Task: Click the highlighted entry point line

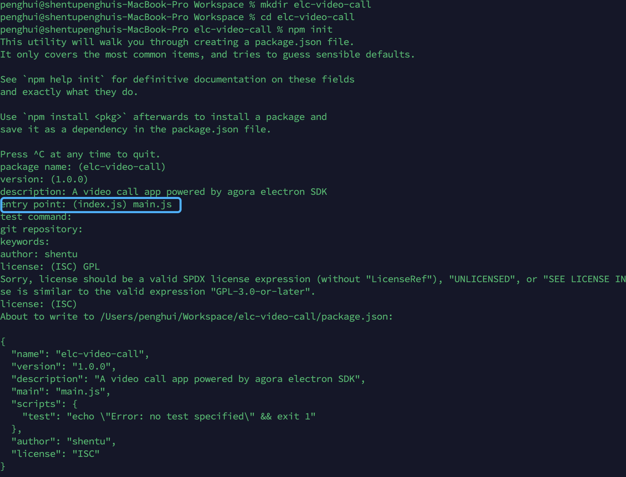Action: click(x=91, y=205)
